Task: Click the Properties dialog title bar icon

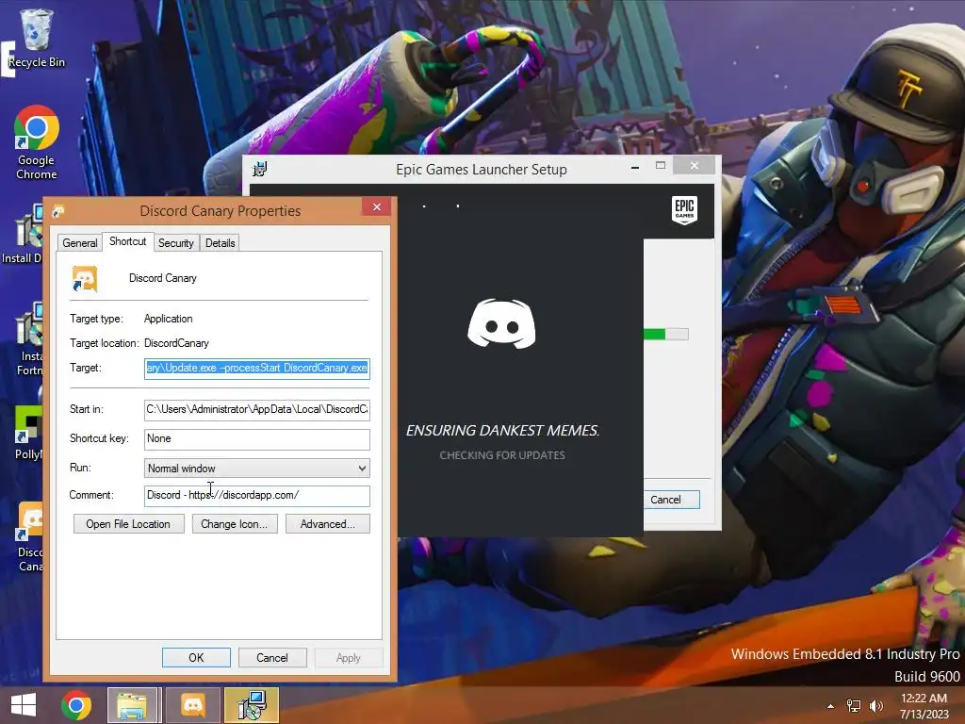Action: click(58, 211)
